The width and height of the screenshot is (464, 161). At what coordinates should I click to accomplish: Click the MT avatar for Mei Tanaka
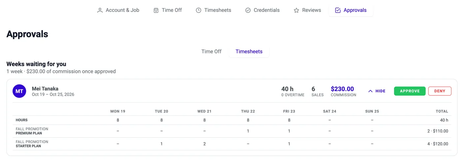[19, 91]
